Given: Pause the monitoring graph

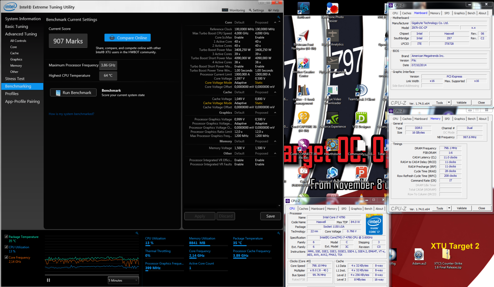Looking at the screenshot, I should [48, 280].
